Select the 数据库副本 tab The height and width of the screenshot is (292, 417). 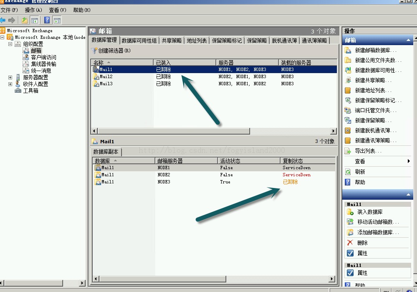tap(106, 152)
